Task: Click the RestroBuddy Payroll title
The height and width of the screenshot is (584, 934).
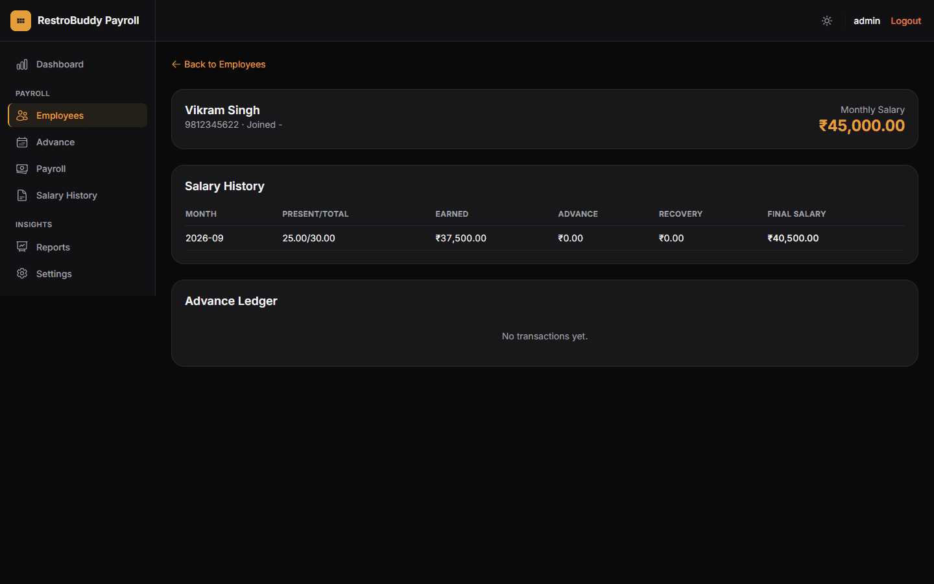Action: pyautogui.click(x=88, y=21)
